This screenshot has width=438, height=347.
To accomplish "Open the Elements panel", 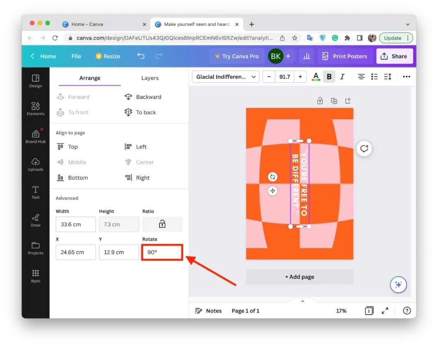I will click(36, 109).
